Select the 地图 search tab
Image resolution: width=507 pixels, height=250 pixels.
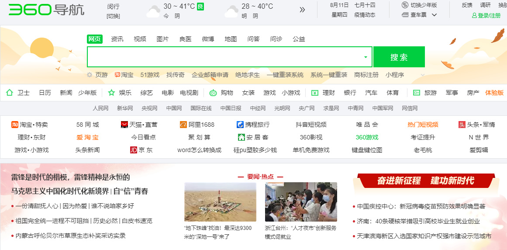click(x=231, y=39)
